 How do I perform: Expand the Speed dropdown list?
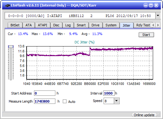[117, 101]
